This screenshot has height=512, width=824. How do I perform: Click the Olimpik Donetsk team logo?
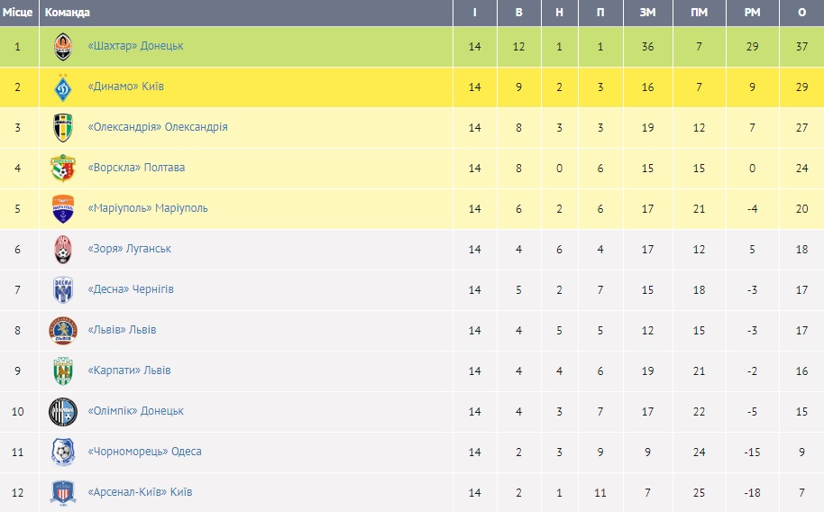pyautogui.click(x=62, y=411)
